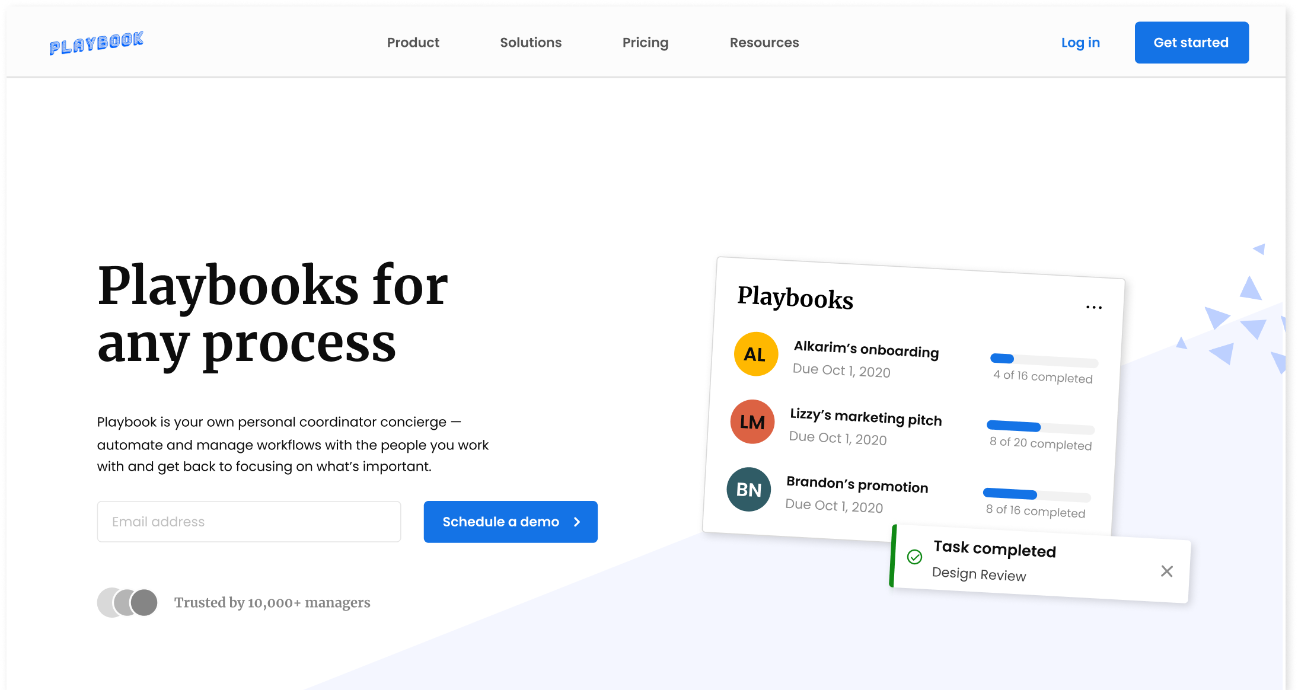Screen dimensions: 1298x690
Task: Open the Solutions menu
Action: (530, 43)
